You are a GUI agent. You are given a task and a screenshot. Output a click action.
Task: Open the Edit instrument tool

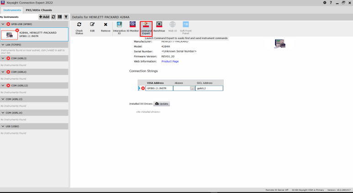pyautogui.click(x=92, y=25)
